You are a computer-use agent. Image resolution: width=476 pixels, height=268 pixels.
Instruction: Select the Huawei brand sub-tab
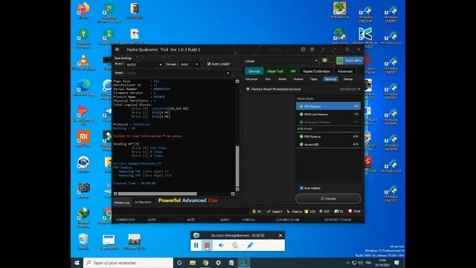pos(298,80)
